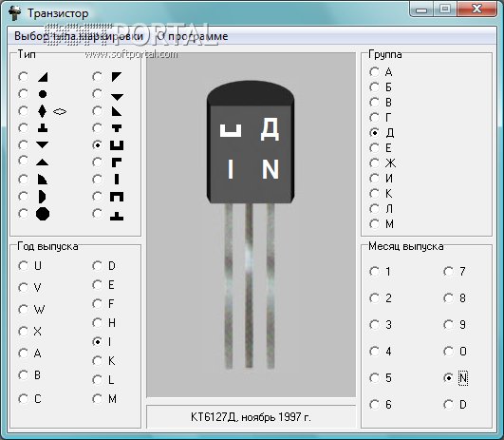
Task: Choose the upward triangle marking type
Action: point(24,162)
